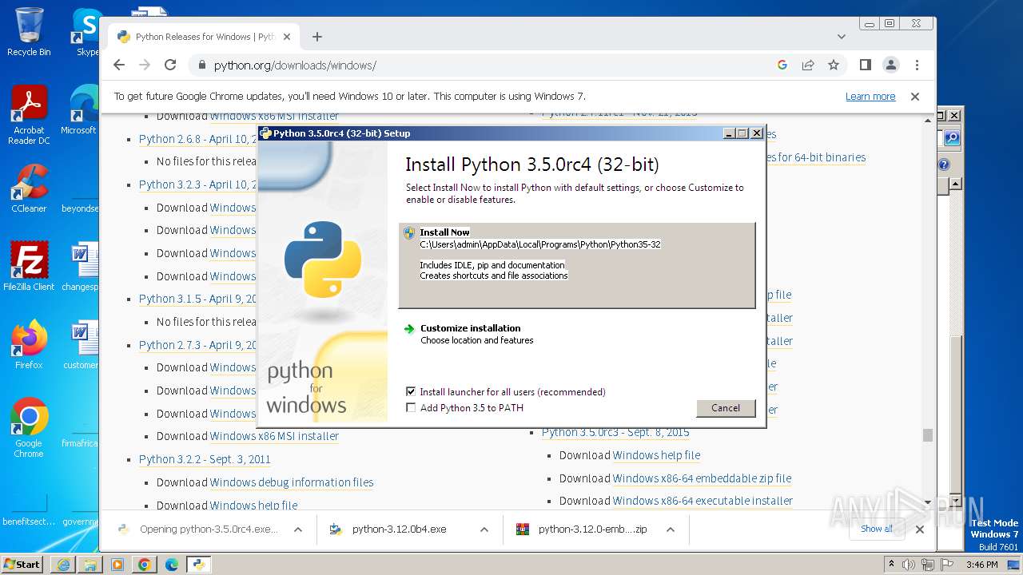Open Skype desktop icon

(86, 32)
